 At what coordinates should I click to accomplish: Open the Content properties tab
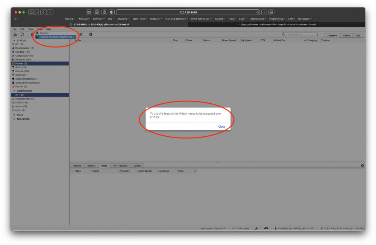pyautogui.click(x=137, y=166)
